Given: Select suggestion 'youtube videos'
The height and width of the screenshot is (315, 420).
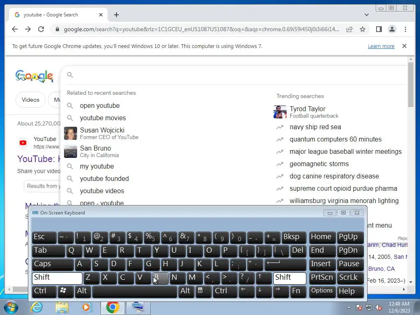Looking at the screenshot, I should click(x=102, y=191).
